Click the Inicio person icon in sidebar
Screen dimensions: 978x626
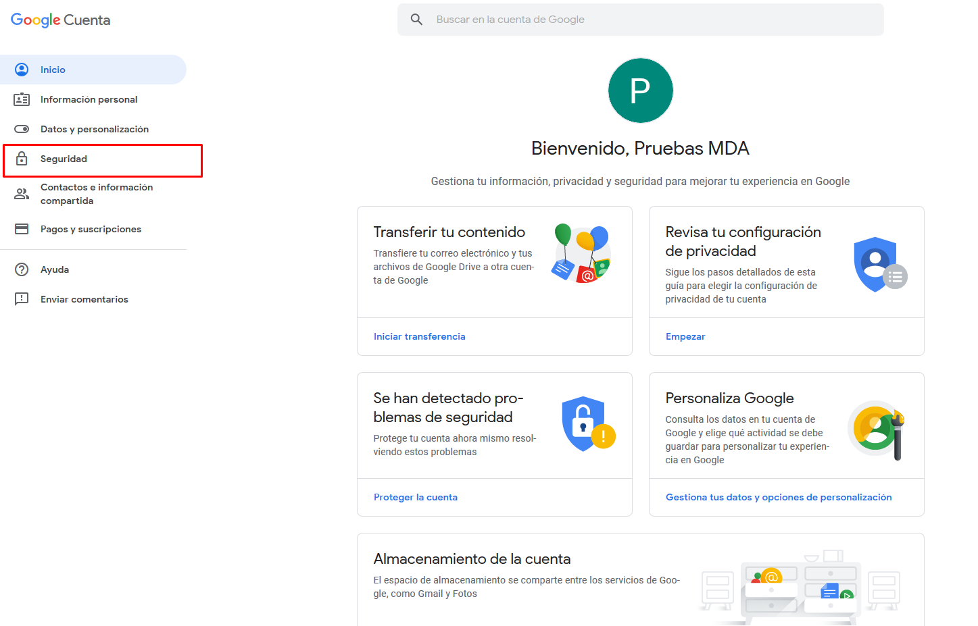coord(22,70)
